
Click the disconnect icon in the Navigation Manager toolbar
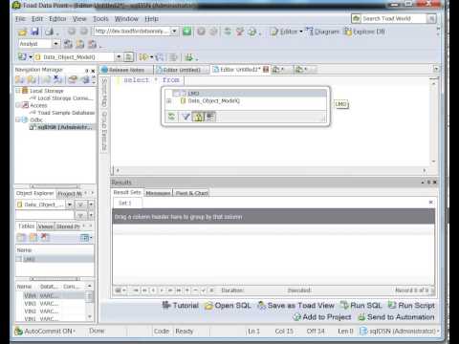click(x=57, y=79)
